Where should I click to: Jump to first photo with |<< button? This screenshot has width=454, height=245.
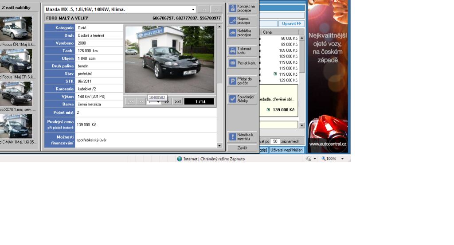130,101
